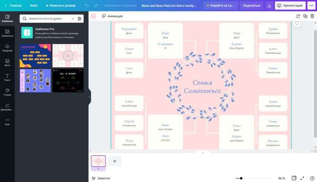Viewport: 317px width, 182px height.
Task: Go back to Главная (Home)
Action: point(14,6)
